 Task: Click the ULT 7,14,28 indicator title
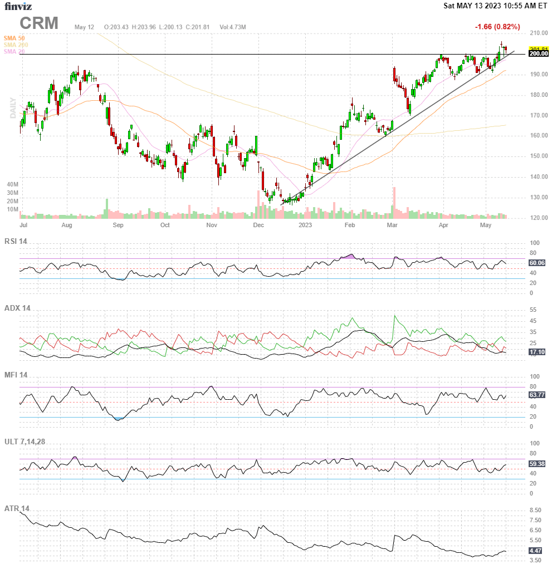click(25, 442)
